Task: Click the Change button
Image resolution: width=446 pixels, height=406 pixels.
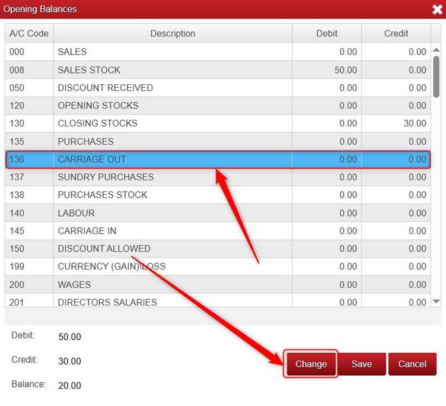Action: tap(311, 364)
